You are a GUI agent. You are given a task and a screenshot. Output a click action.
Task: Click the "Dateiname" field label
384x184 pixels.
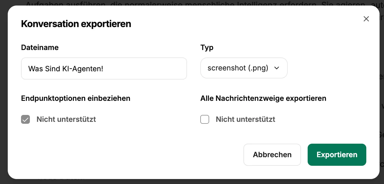tap(40, 48)
